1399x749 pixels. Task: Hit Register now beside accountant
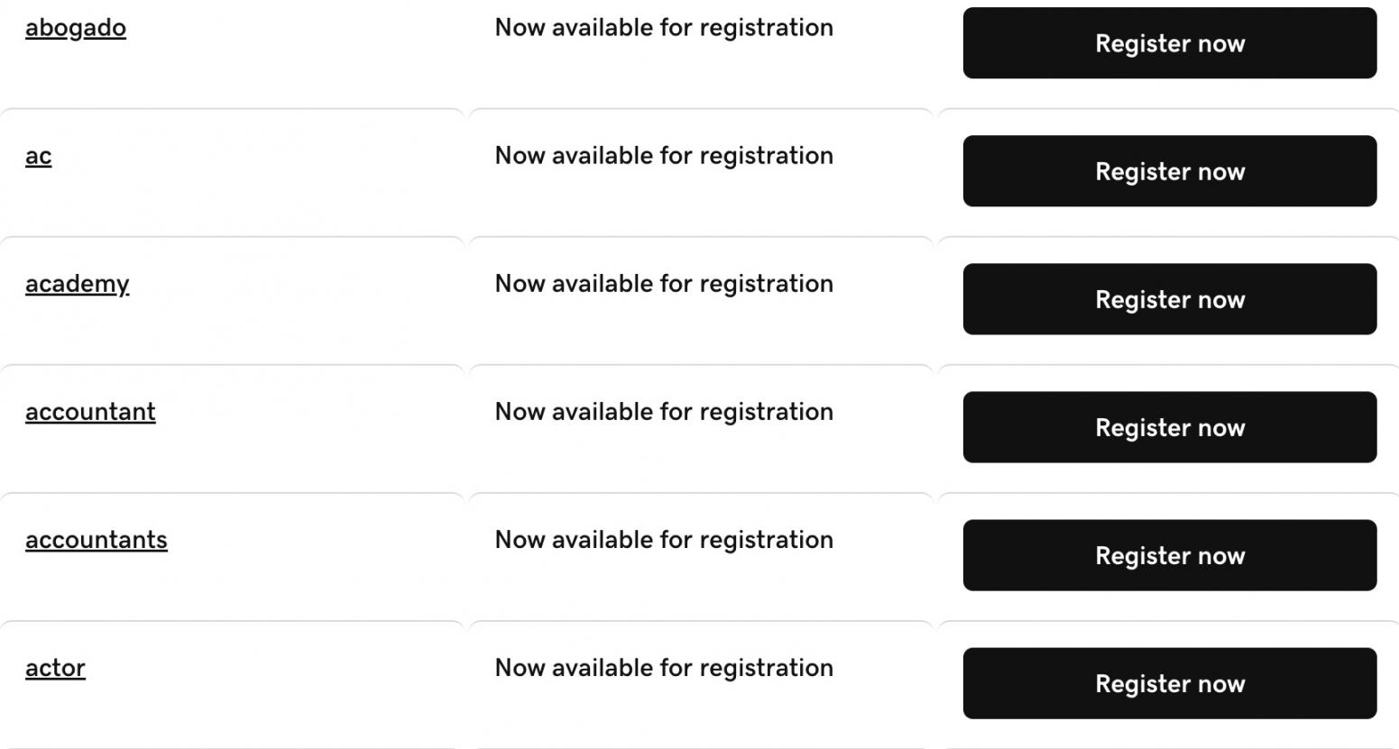pos(1169,427)
